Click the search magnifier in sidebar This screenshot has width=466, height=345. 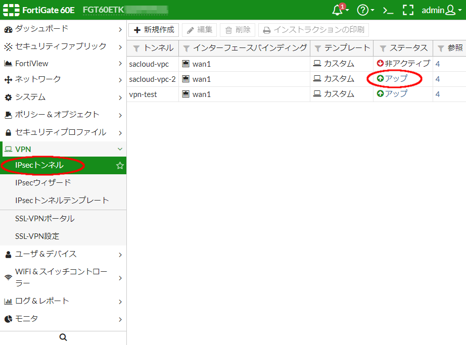(63, 337)
